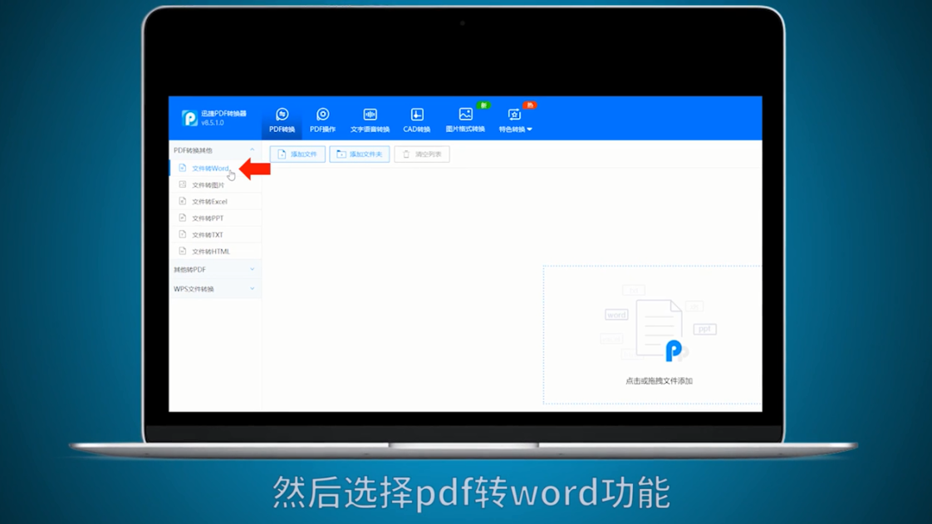Click the 添加文件夹 button
The height and width of the screenshot is (524, 932).
359,154
